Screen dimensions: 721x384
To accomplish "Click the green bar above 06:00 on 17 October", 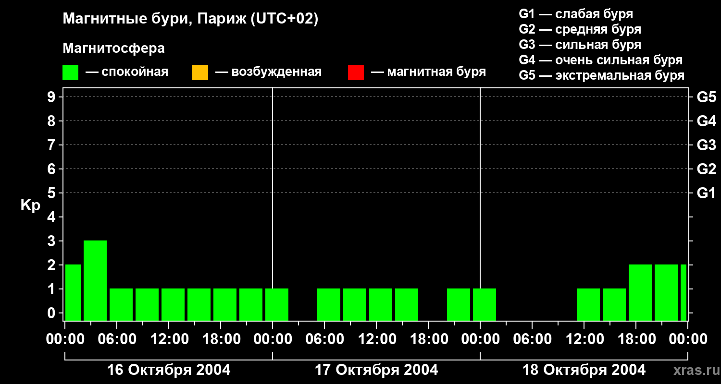I will 329,304.
